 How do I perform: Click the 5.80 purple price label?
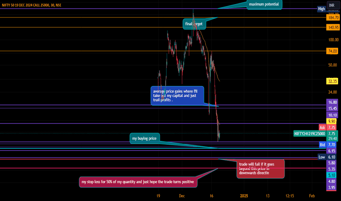[x=332, y=163]
